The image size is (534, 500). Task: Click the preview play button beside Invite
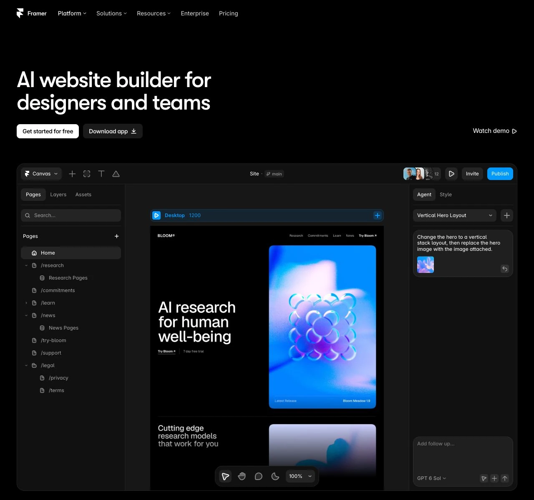pyautogui.click(x=451, y=174)
